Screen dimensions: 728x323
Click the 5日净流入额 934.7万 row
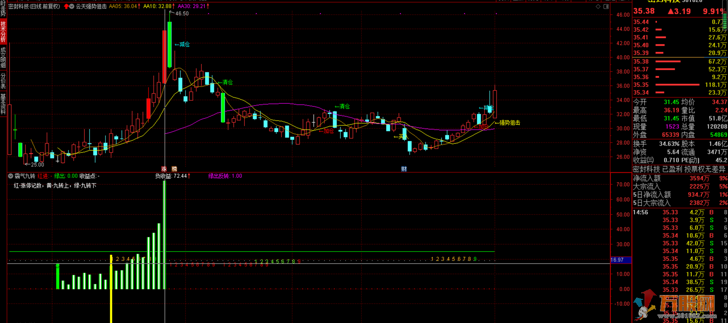[680, 195]
